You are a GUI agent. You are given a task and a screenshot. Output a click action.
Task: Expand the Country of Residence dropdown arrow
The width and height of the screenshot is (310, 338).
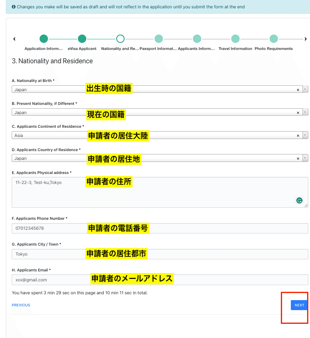pos(305,158)
